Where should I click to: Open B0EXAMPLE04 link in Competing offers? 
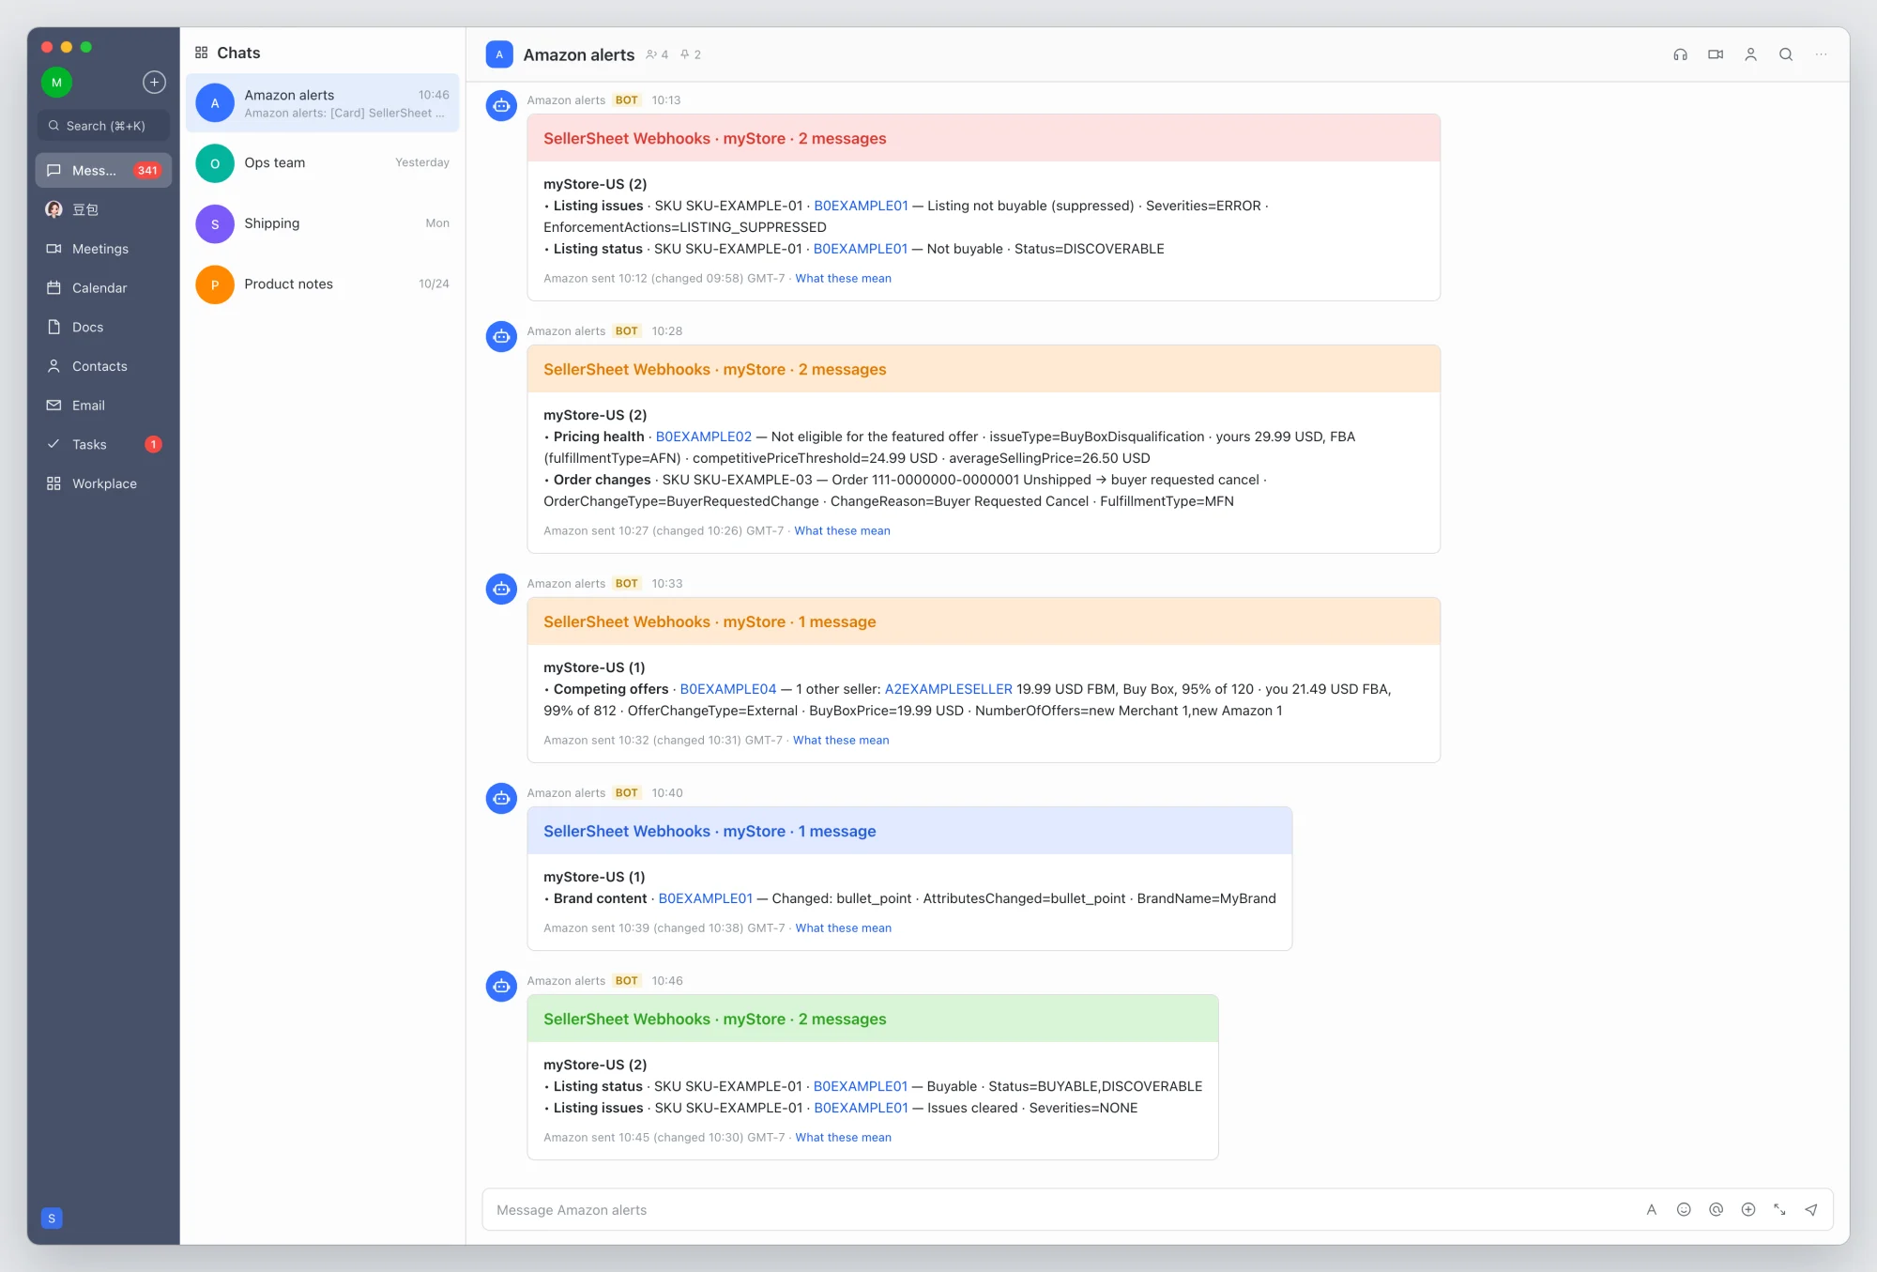[728, 689]
